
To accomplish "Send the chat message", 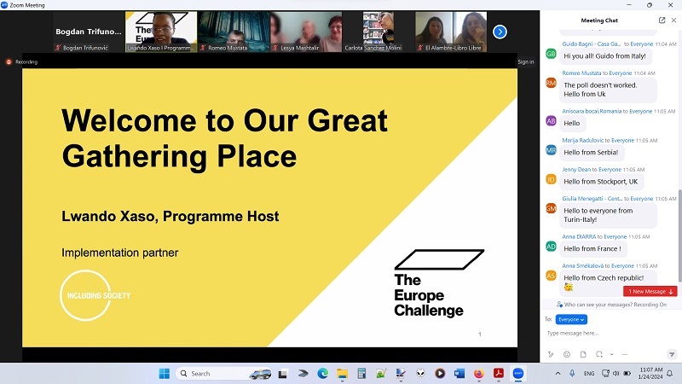I will 672,354.
